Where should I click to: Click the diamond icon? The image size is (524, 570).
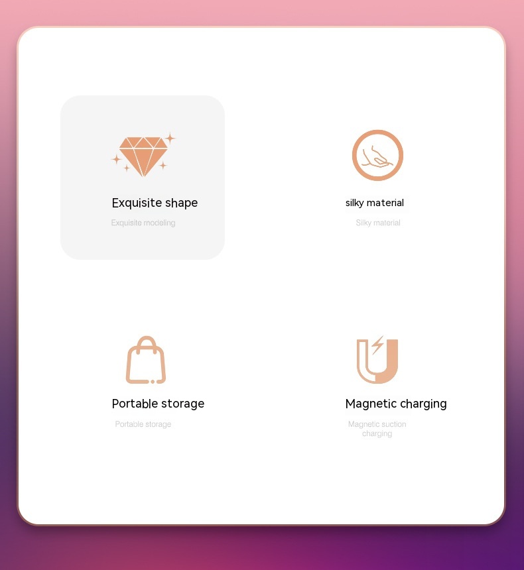tap(143, 156)
